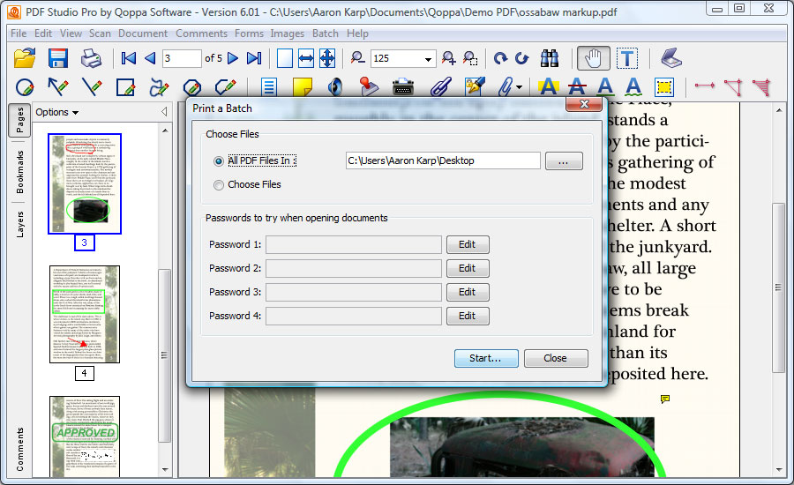Activate the Hand tool
Screen dimensions: 794x485
tap(593, 58)
